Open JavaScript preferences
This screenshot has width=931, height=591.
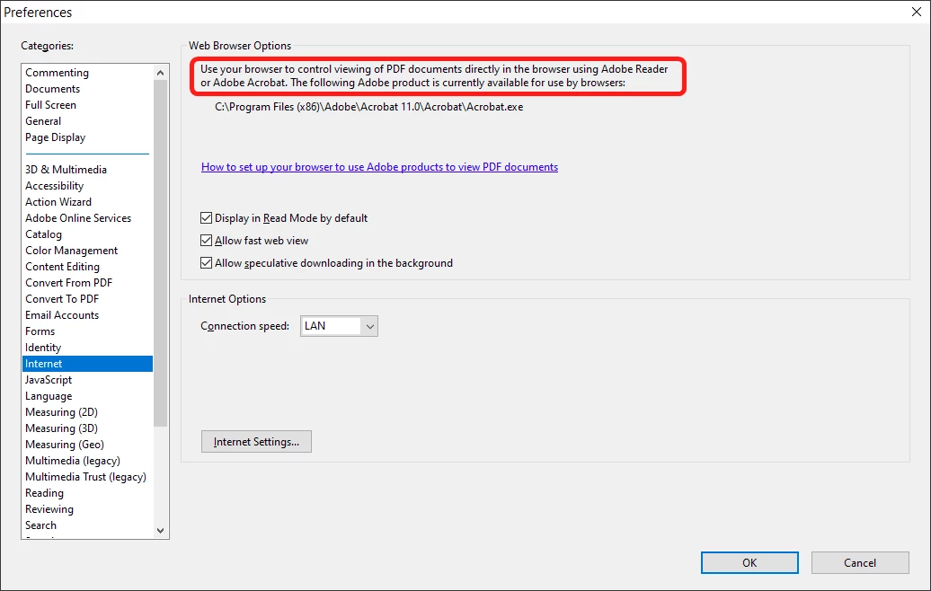pyautogui.click(x=87, y=380)
